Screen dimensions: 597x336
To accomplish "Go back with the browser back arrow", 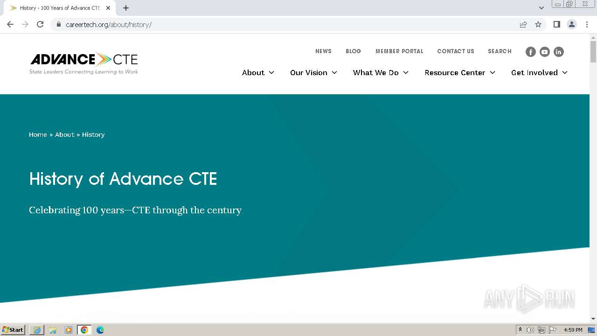I will point(10,24).
